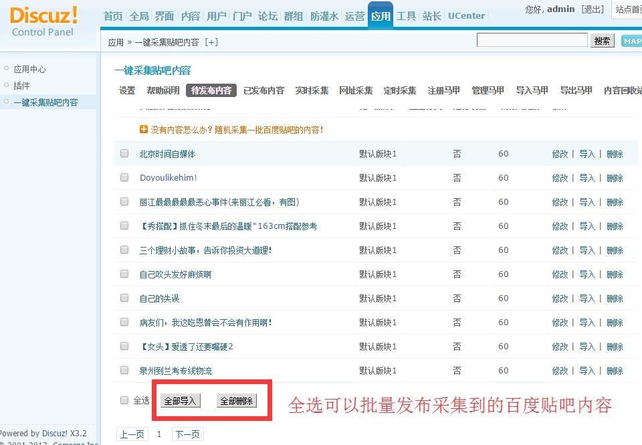
Task: Open the post title 自己吹头发好麻烦啊
Action: pyautogui.click(x=175, y=274)
